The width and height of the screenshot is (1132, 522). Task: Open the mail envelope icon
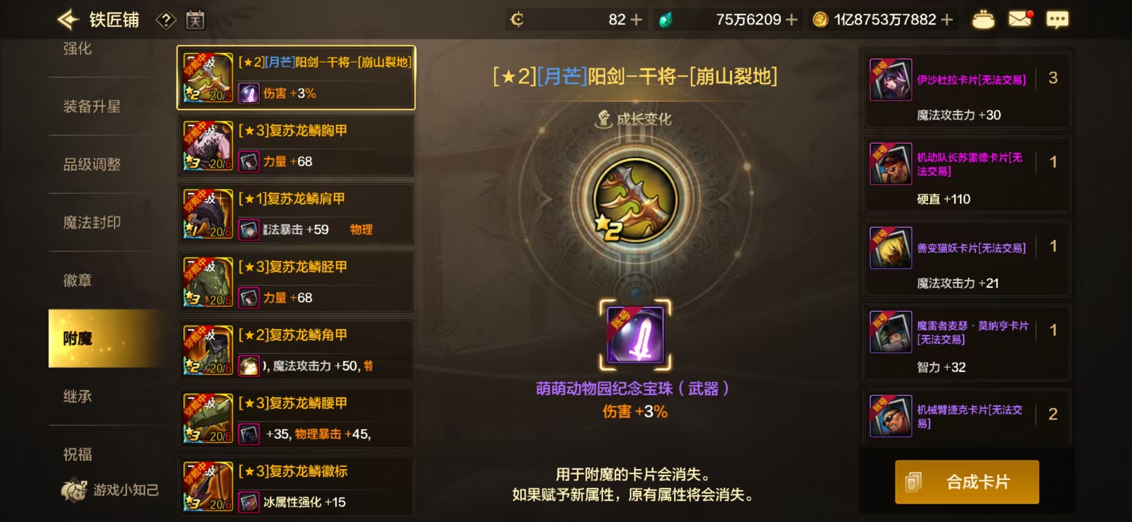tap(1020, 19)
